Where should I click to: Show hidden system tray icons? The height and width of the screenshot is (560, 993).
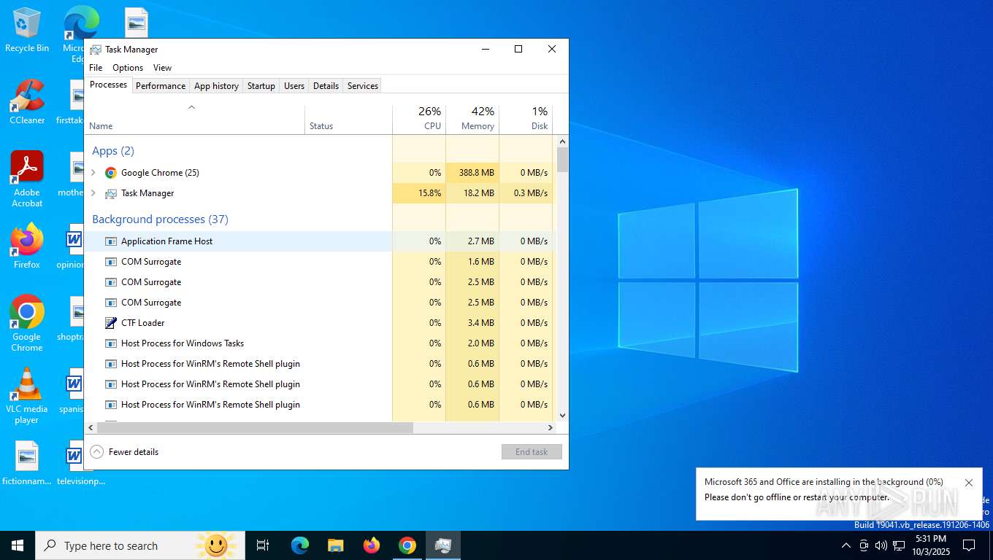[x=846, y=545]
